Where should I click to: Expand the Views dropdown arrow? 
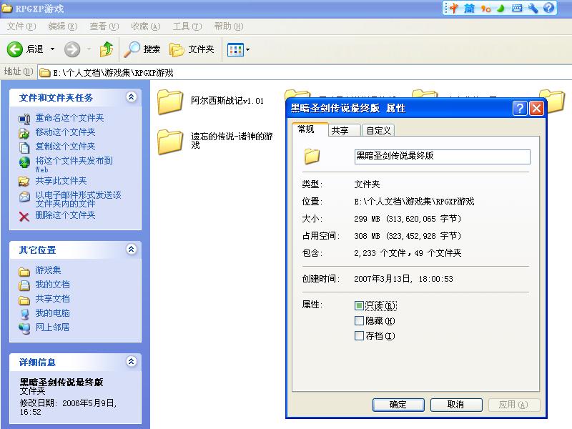click(247, 49)
